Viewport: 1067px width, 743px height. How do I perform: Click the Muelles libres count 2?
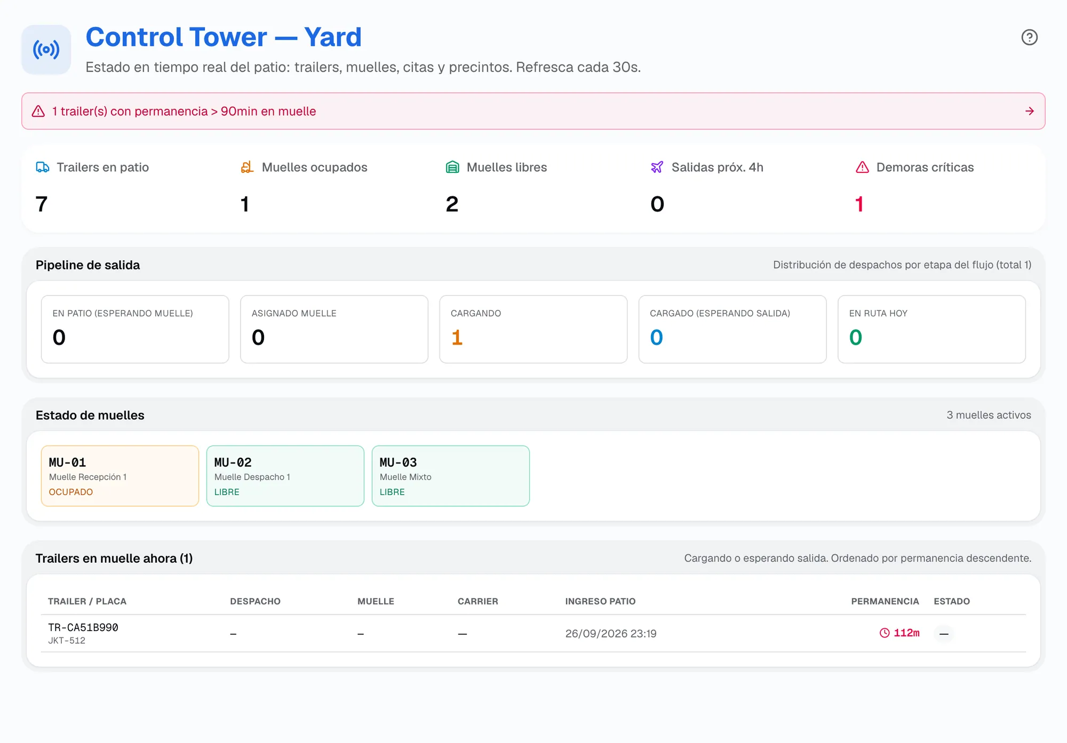tap(452, 204)
